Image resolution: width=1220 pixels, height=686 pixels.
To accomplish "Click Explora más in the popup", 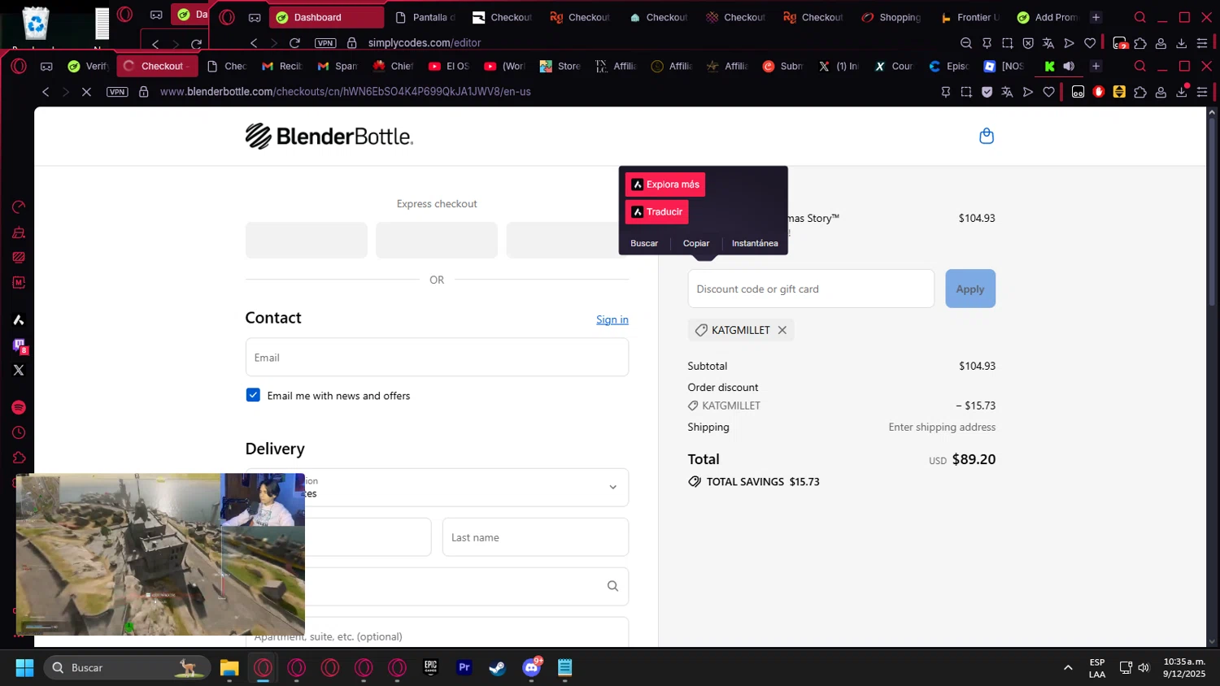I will [x=665, y=185].
